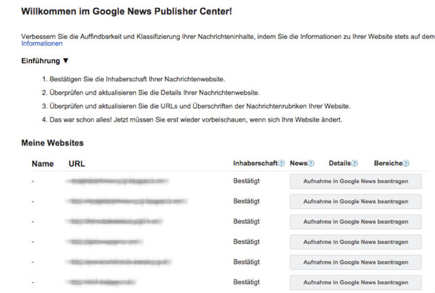Image resolution: width=435 pixels, height=293 pixels.
Task: Request Google News inclusion for third website
Action: pos(355,222)
